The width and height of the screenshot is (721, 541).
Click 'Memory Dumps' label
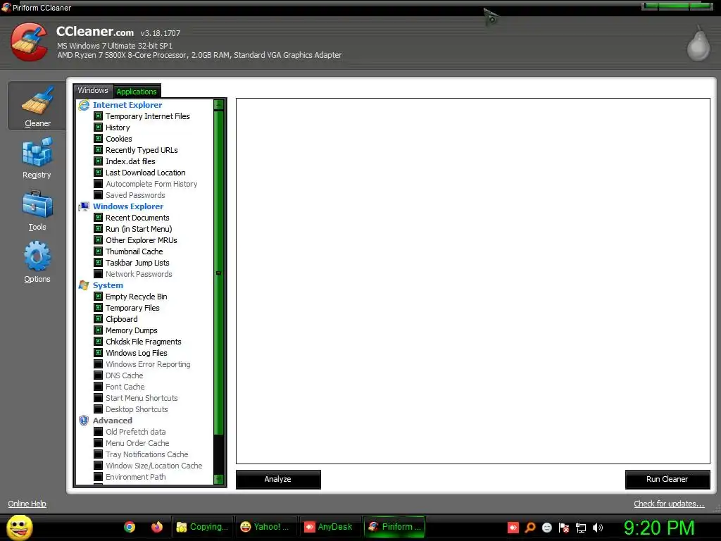[132, 330]
